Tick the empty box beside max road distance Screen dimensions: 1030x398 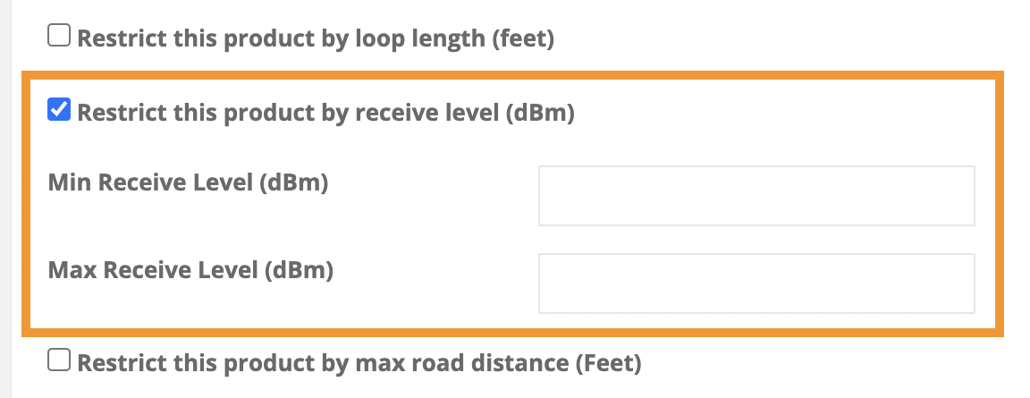point(58,360)
